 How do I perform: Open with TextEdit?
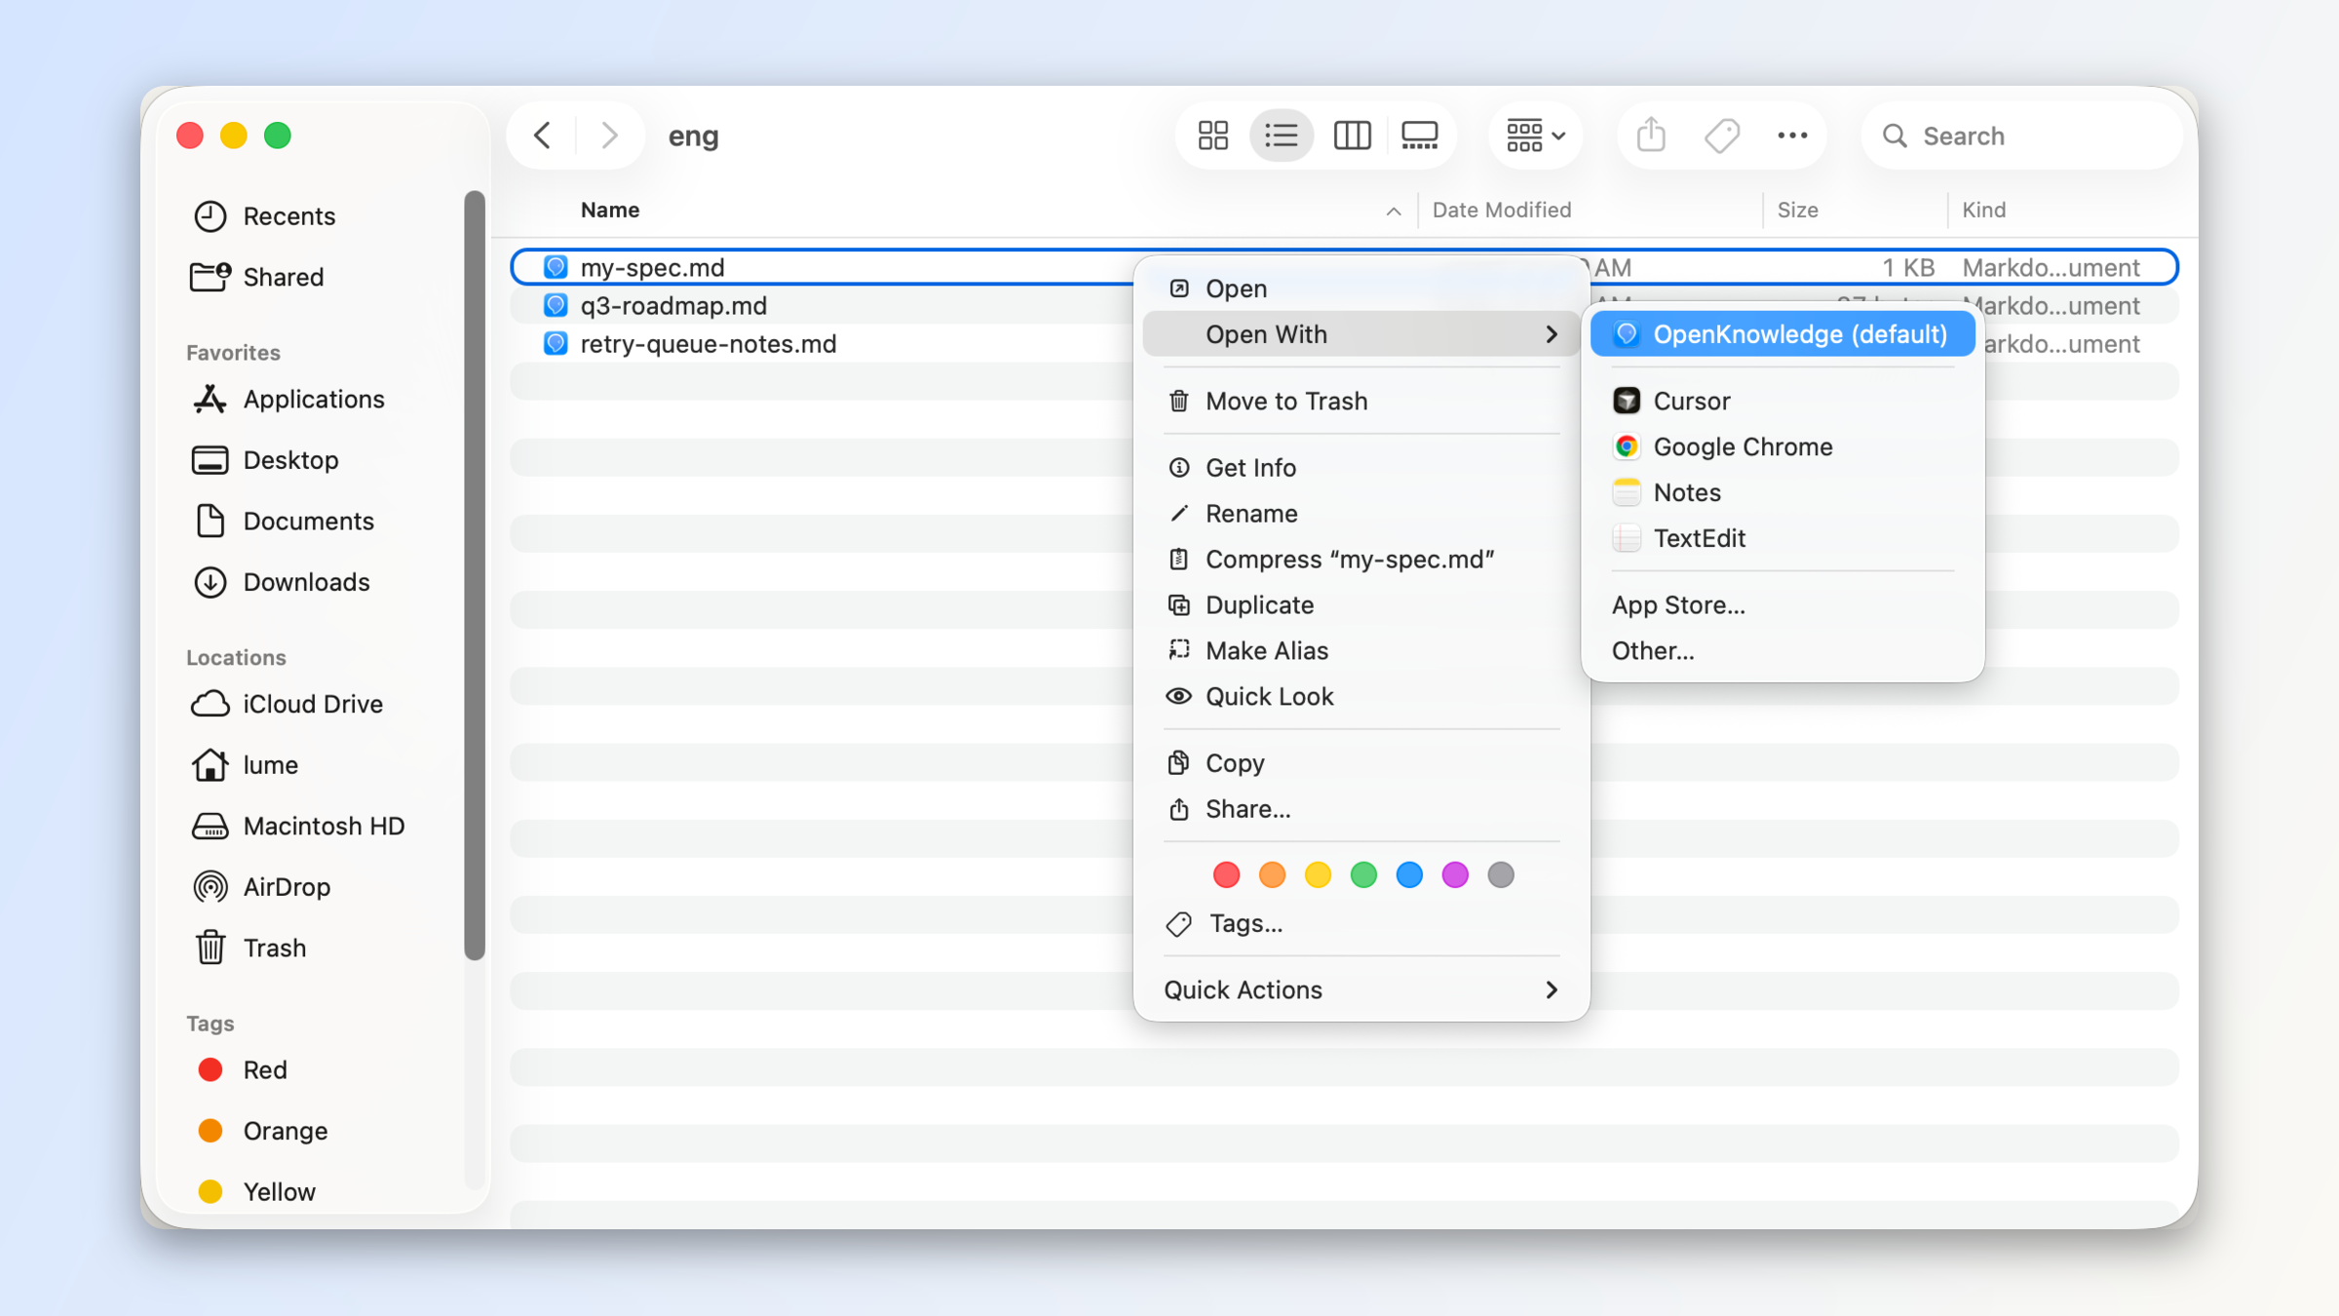coord(1783,538)
